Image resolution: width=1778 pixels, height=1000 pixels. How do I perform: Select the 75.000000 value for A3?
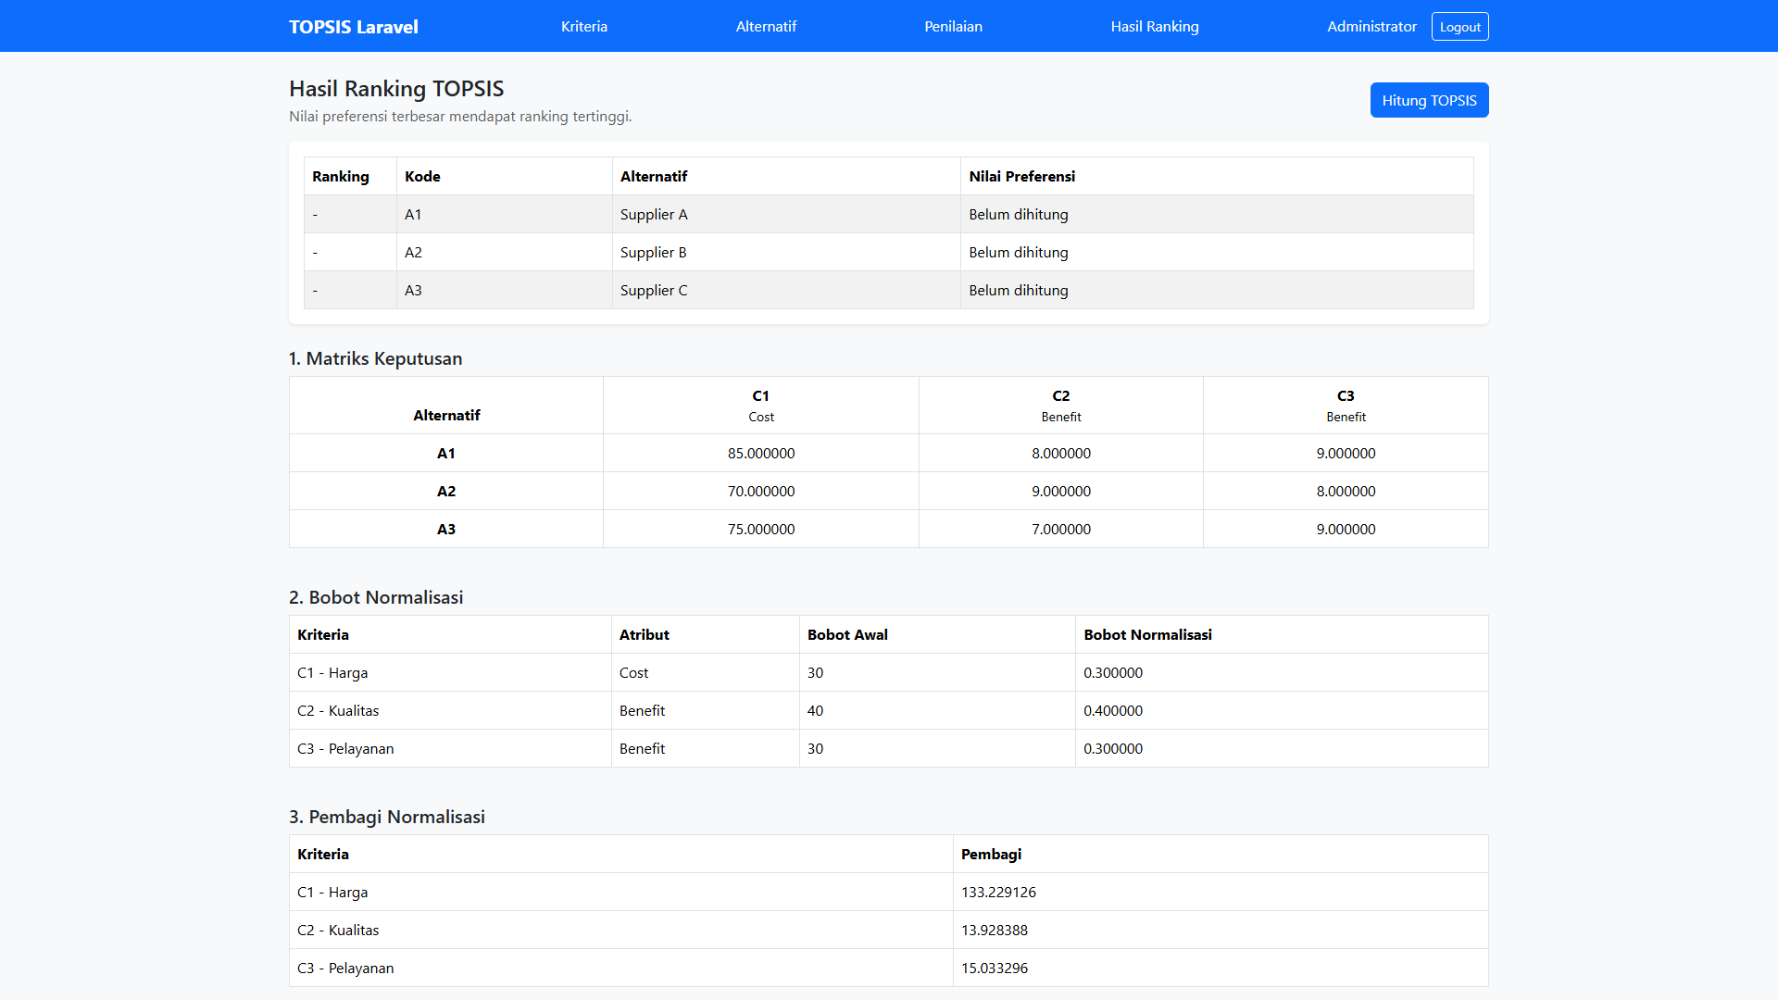761,529
